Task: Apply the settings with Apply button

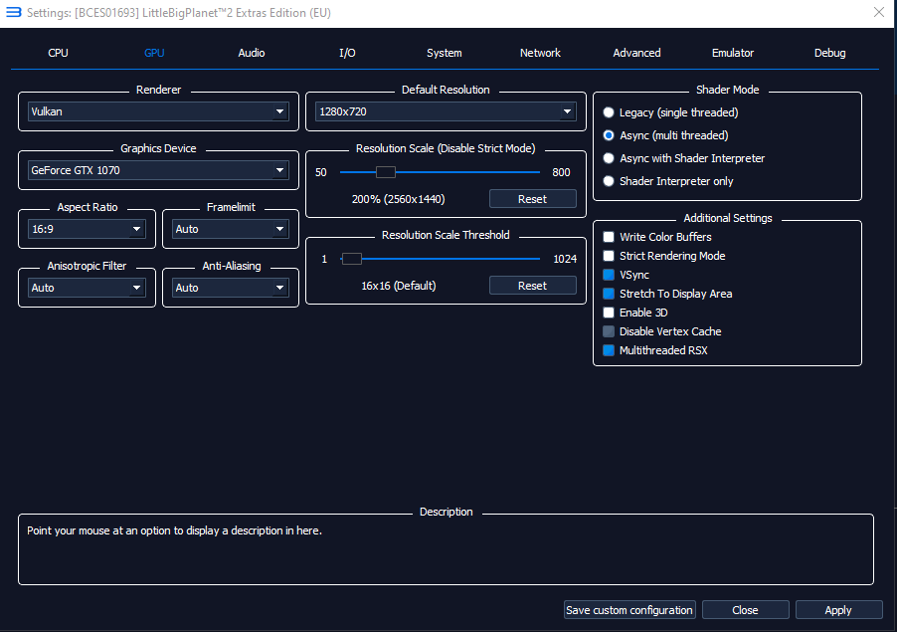Action: [838, 610]
